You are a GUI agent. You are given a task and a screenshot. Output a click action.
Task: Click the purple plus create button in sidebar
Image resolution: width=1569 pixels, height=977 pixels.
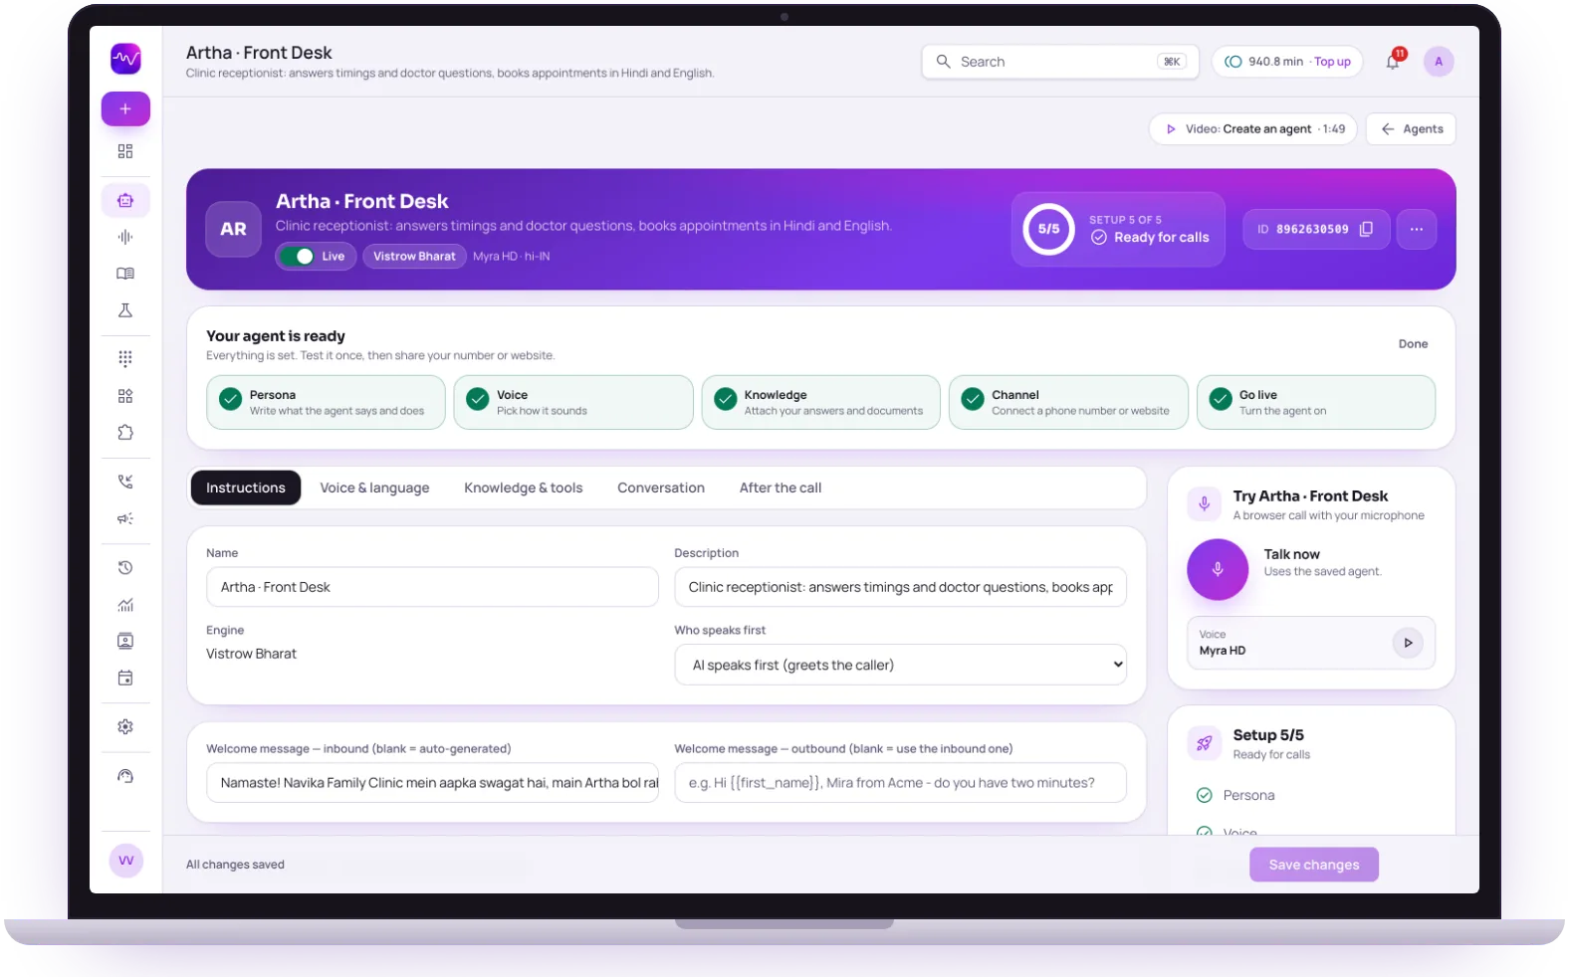pyautogui.click(x=125, y=108)
